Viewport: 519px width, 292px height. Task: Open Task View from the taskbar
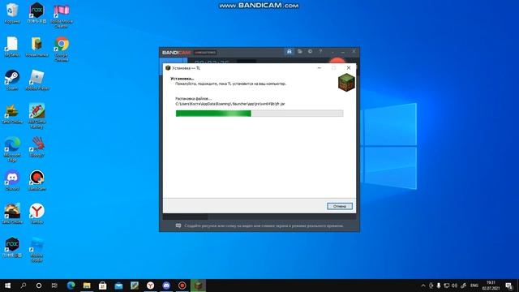pyautogui.click(x=54, y=286)
